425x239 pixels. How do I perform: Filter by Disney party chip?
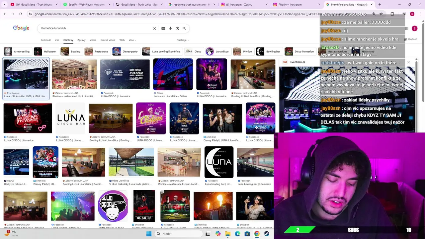click(x=126, y=51)
